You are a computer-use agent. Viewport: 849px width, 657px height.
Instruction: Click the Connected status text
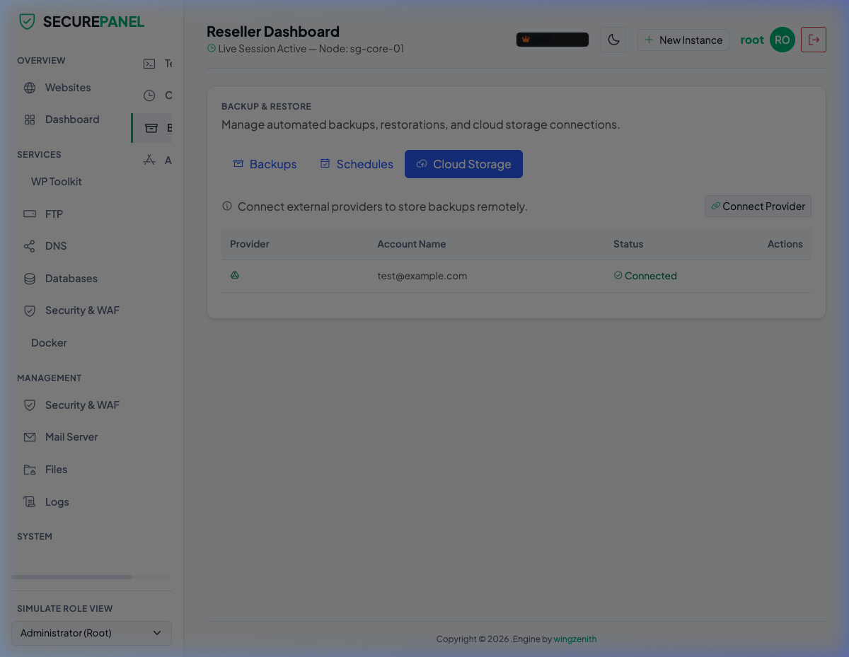coord(651,276)
